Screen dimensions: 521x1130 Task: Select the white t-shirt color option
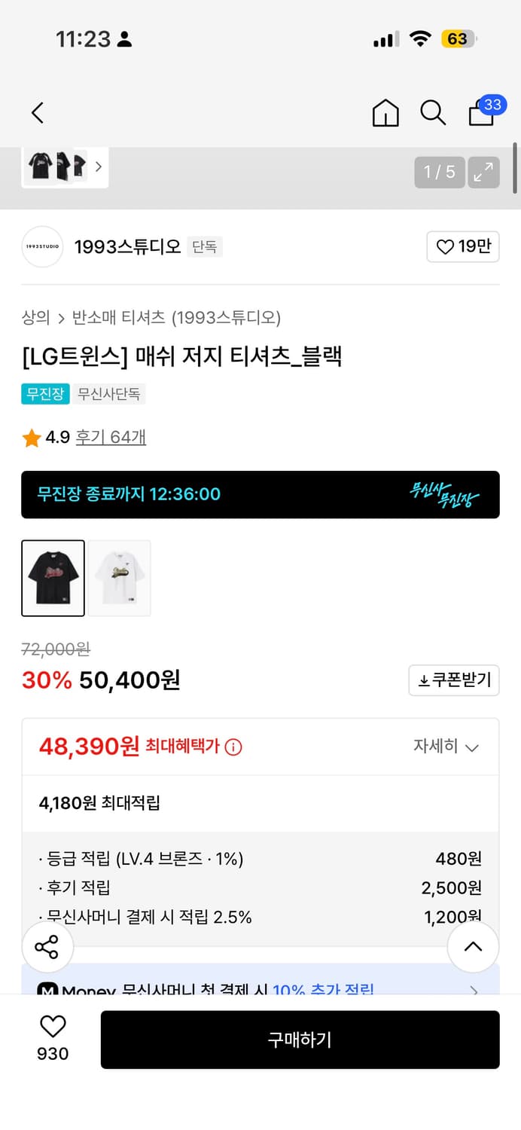120,578
